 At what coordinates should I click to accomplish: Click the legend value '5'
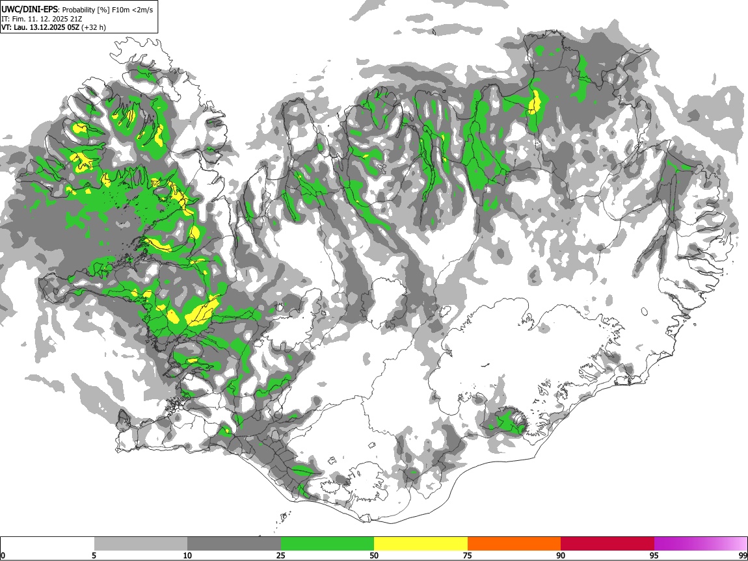[94, 556]
